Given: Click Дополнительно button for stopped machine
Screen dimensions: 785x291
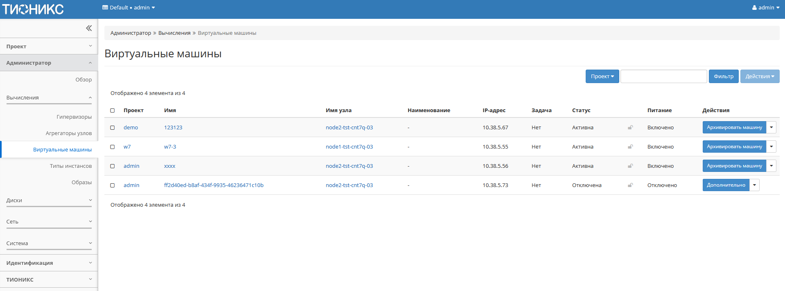Looking at the screenshot, I should tap(726, 185).
